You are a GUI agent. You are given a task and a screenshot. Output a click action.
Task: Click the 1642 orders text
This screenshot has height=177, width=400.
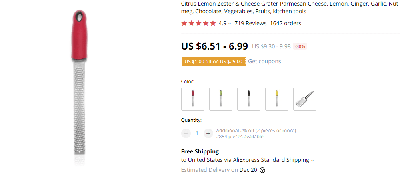click(285, 23)
